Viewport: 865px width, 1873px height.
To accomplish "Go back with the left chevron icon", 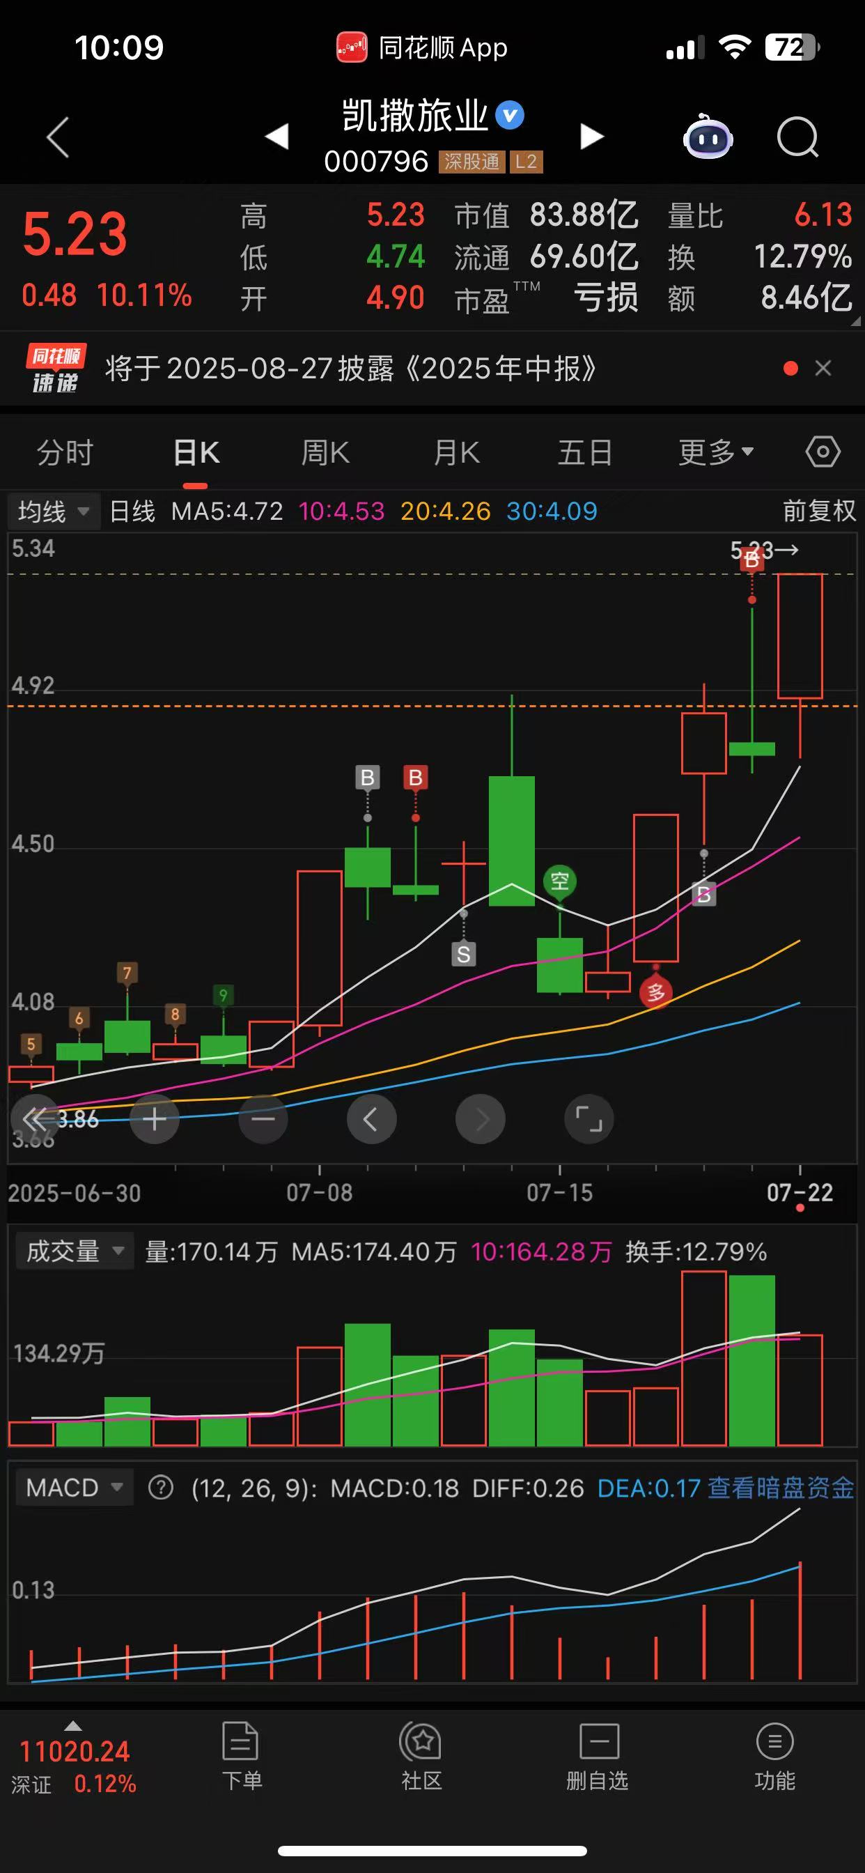I will click(57, 137).
